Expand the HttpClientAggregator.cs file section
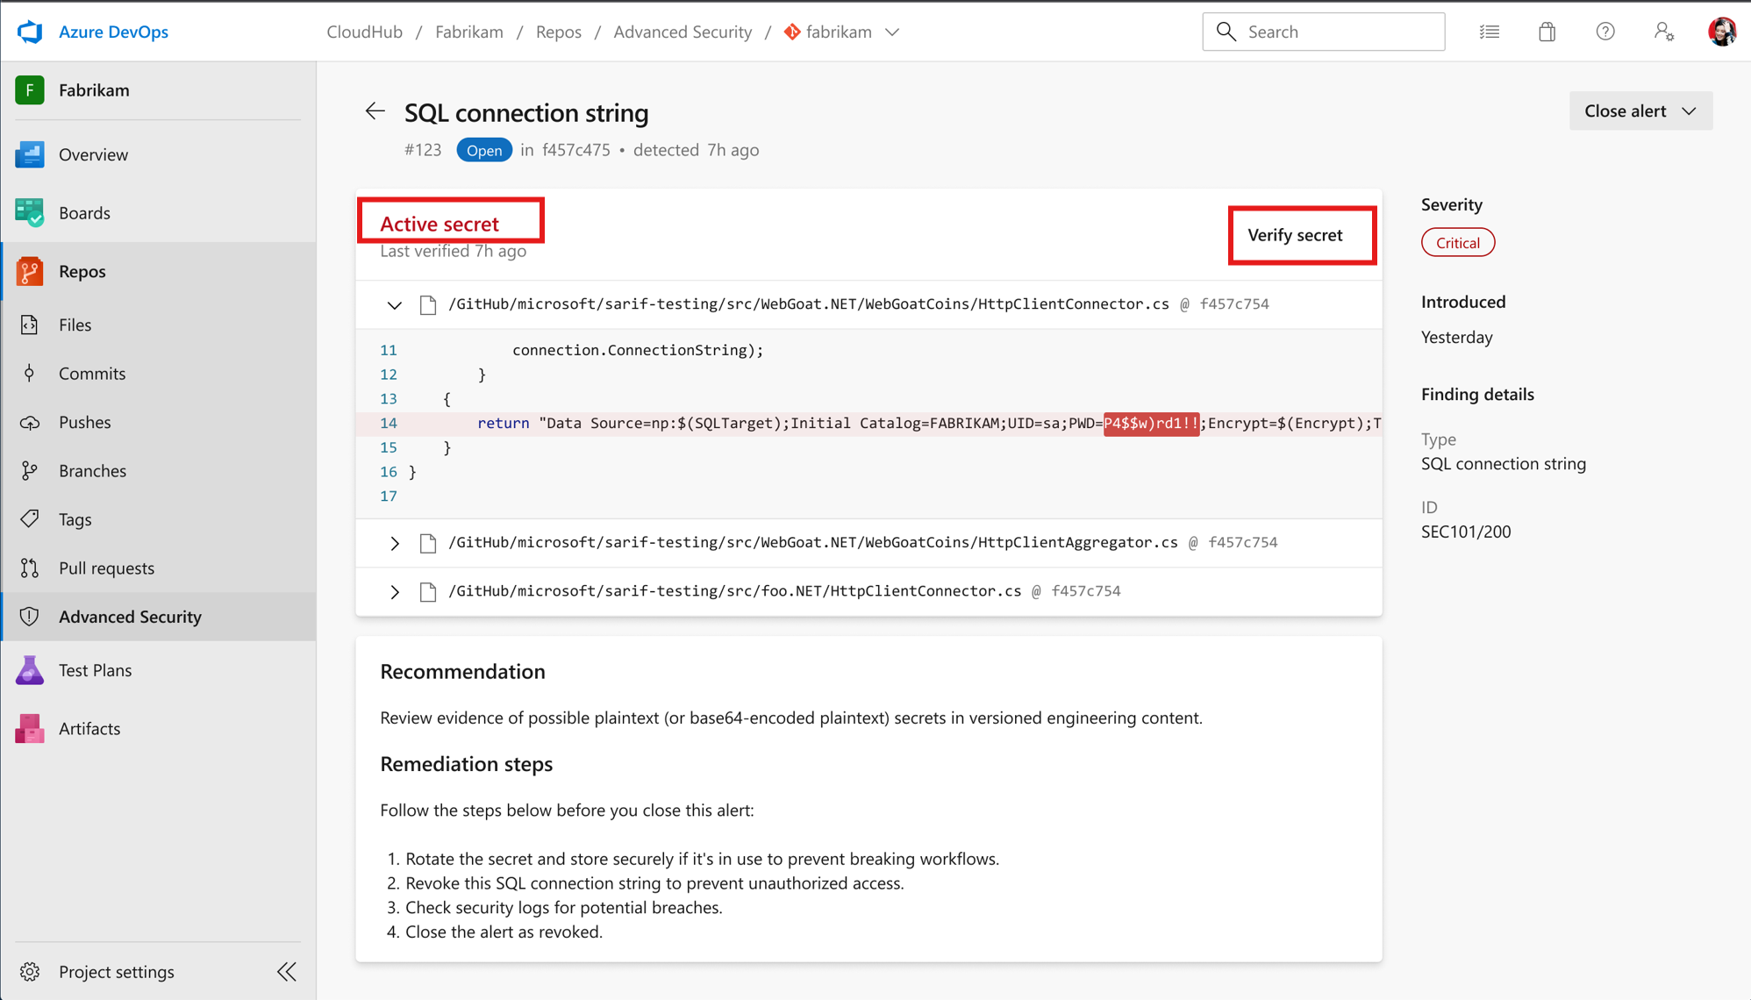 [394, 543]
